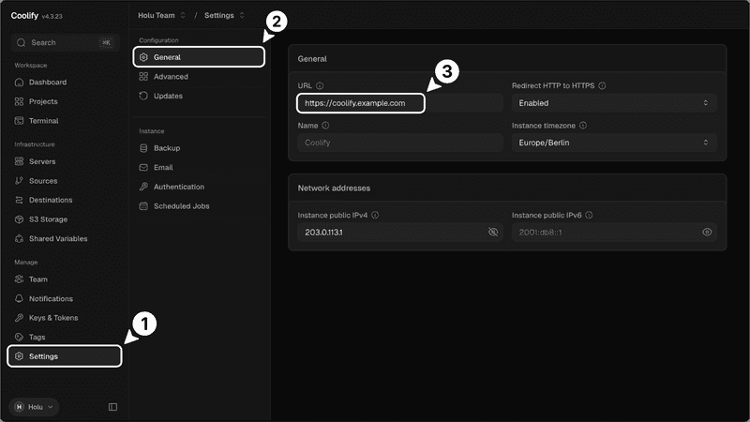
Task: Click the Keys & Tokens key icon
Action: (x=19, y=318)
